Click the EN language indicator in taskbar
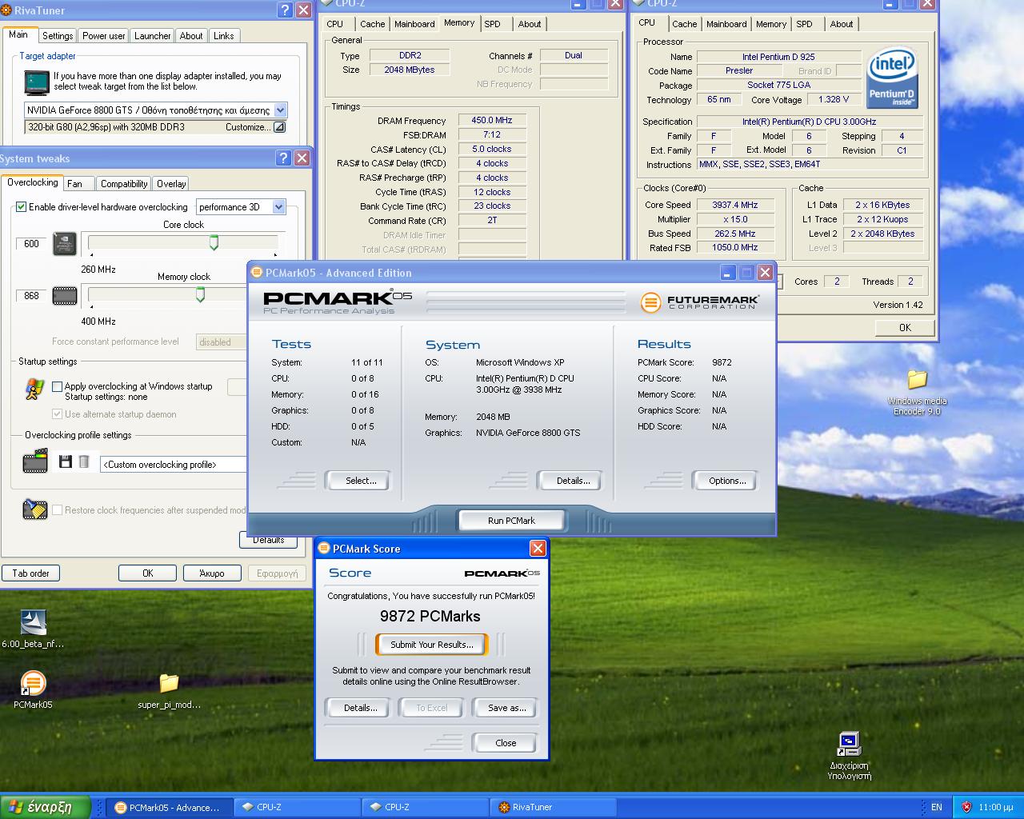The width and height of the screenshot is (1024, 819). coord(937,807)
